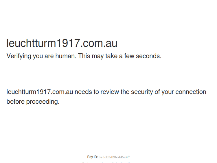Screen dimensions: 217x163
Task: Click the partially visible blue link at bottom
Action: click(x=125, y=162)
